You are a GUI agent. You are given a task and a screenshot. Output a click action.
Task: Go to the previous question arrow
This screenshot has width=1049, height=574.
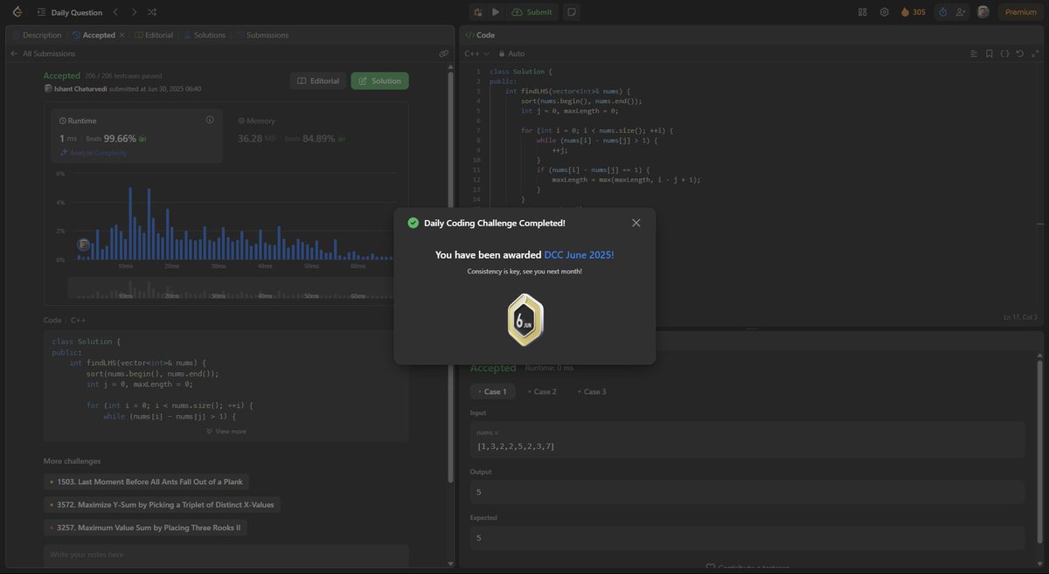click(115, 12)
